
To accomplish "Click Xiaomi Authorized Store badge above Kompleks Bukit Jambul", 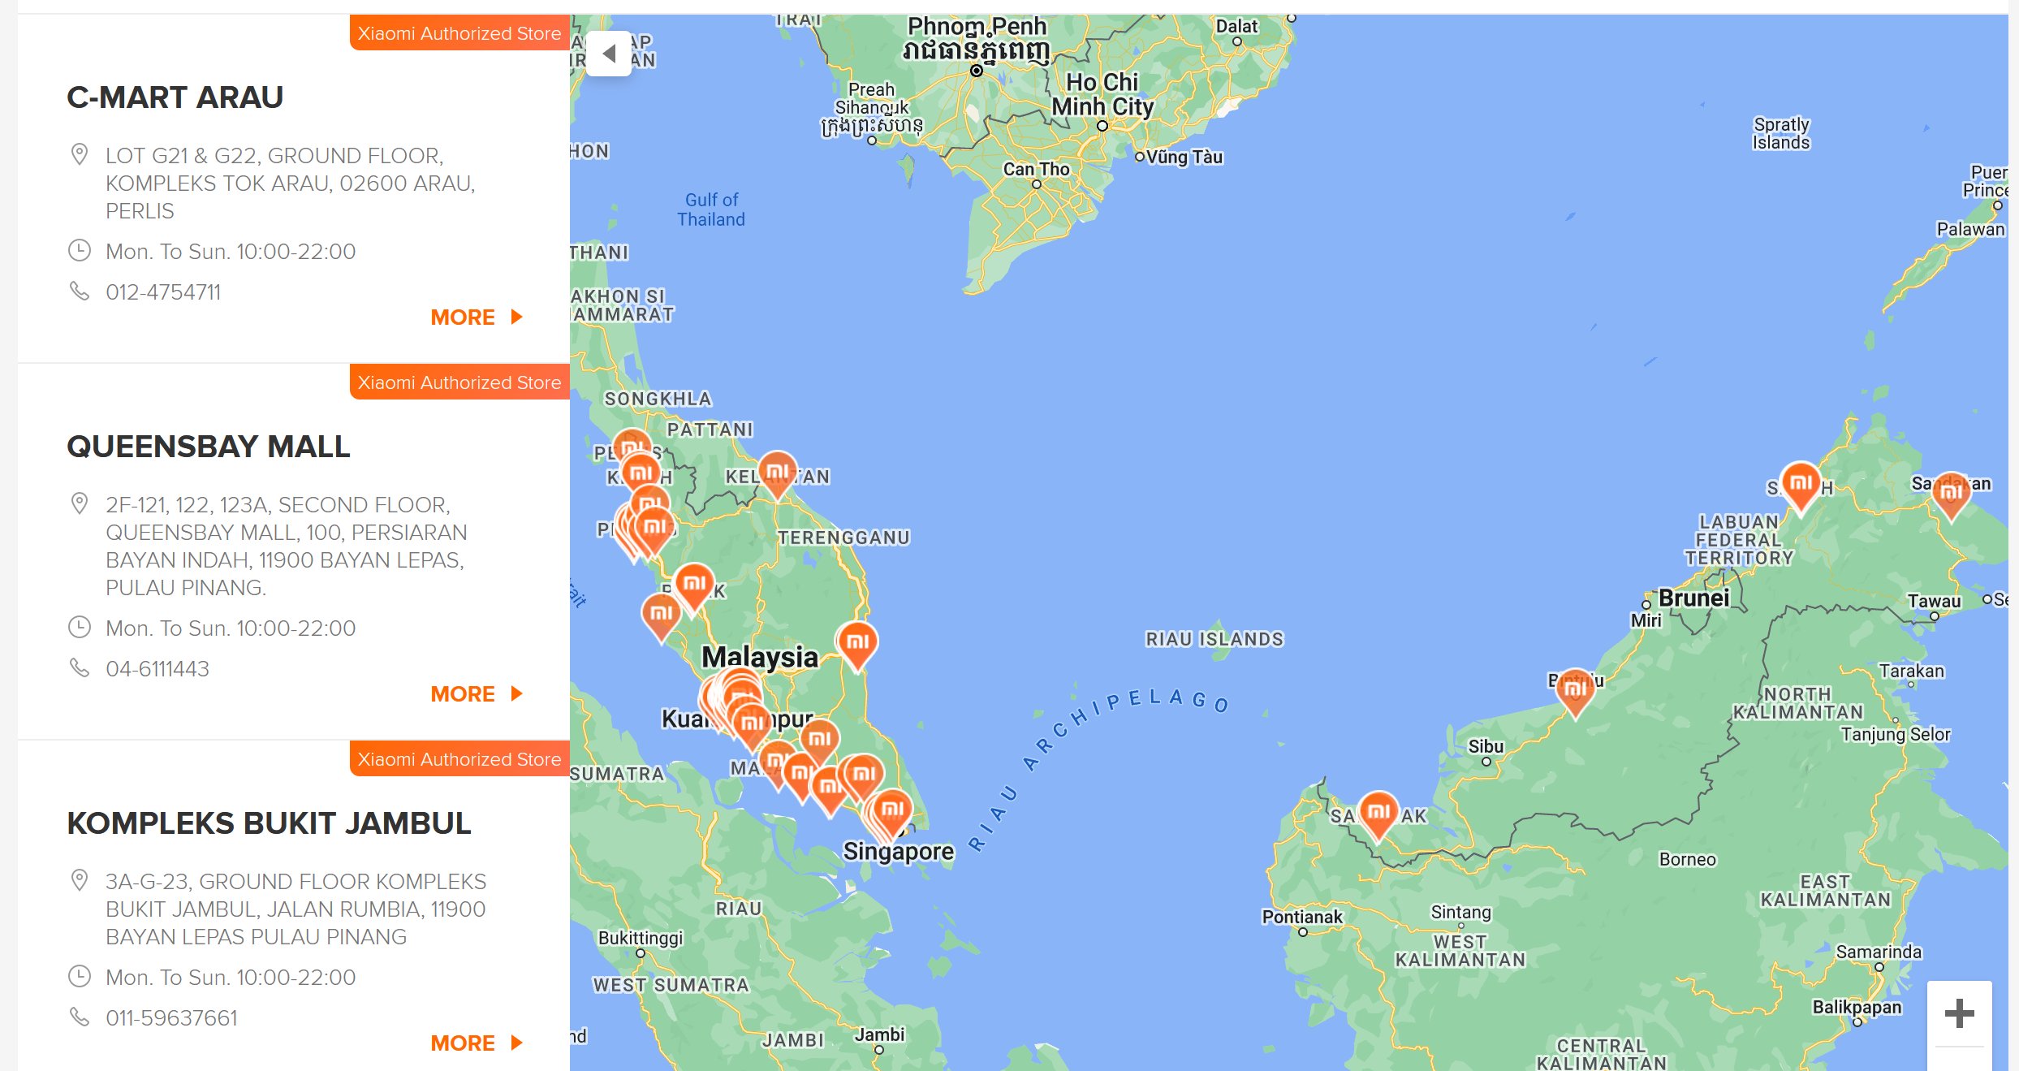I will [459, 759].
